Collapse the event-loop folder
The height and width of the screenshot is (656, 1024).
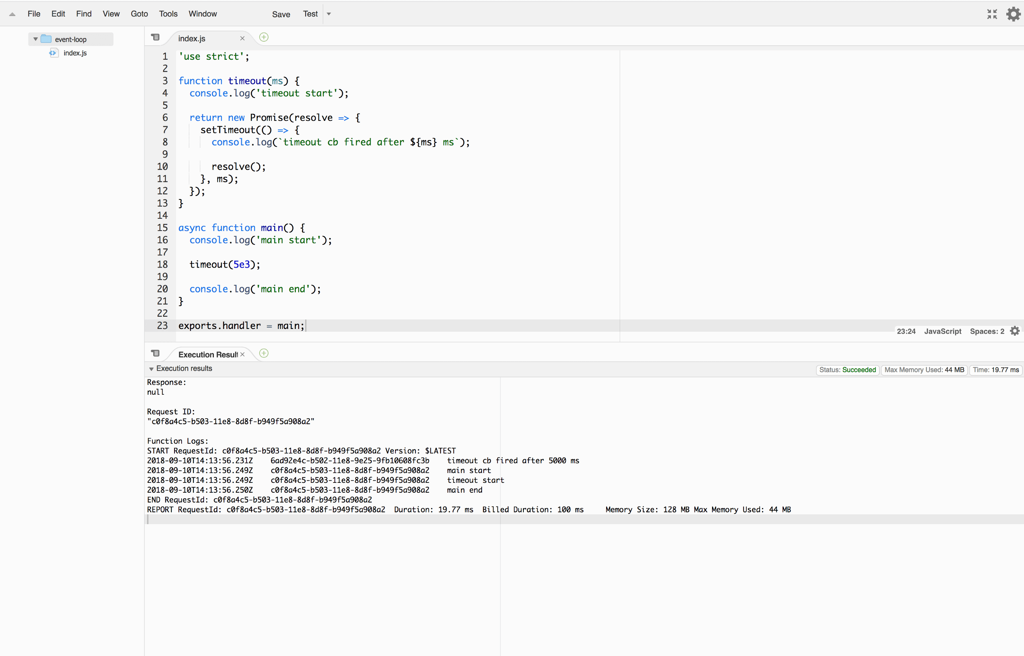click(36, 39)
